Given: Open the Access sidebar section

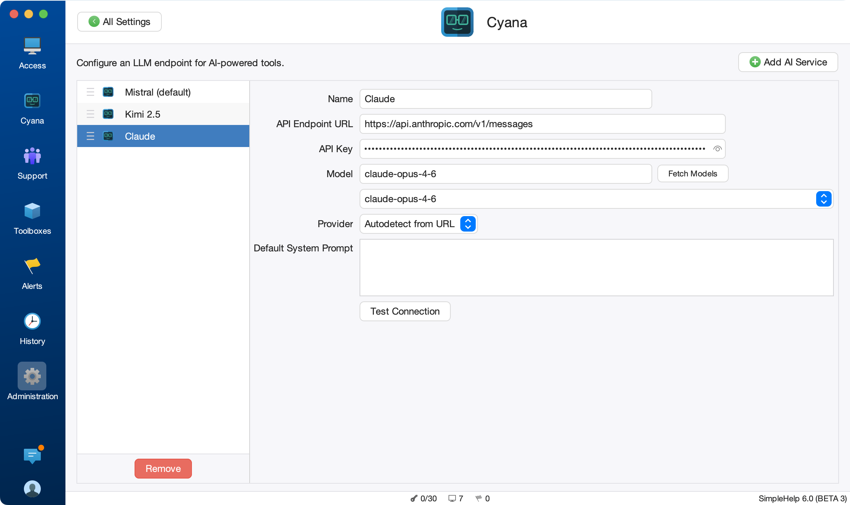Looking at the screenshot, I should coord(32,53).
